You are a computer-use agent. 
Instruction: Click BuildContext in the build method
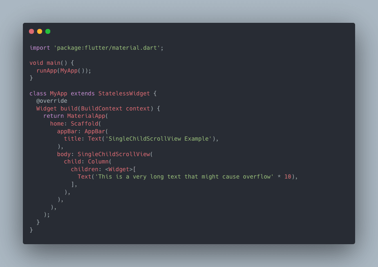[101, 108]
